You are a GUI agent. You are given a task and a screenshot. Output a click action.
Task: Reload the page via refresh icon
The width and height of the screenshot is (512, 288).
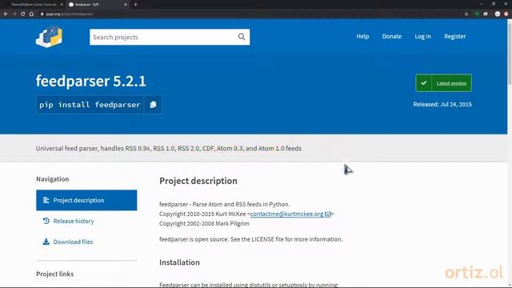tap(23, 14)
